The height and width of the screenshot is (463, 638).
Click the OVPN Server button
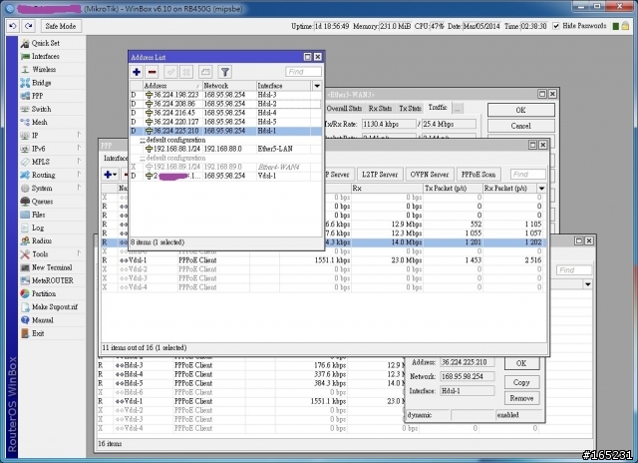(x=430, y=175)
